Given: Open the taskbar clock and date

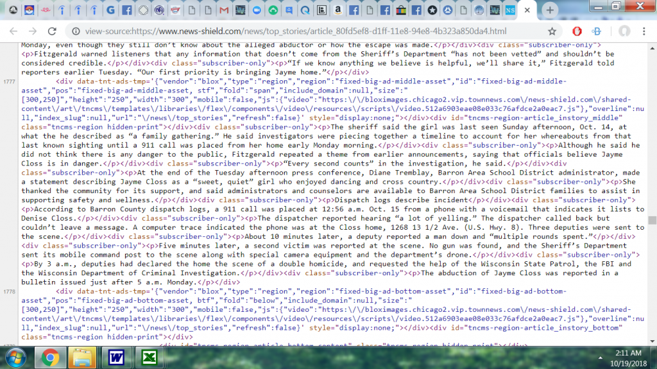Looking at the screenshot, I should [x=627, y=357].
